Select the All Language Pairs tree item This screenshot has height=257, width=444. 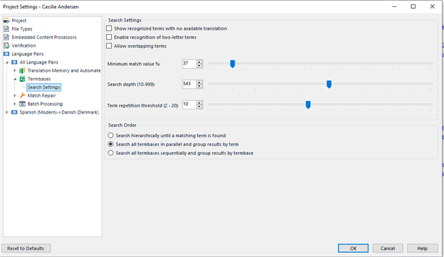[39, 62]
